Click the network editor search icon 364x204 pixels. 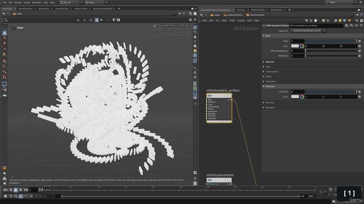[x=357, y=20]
